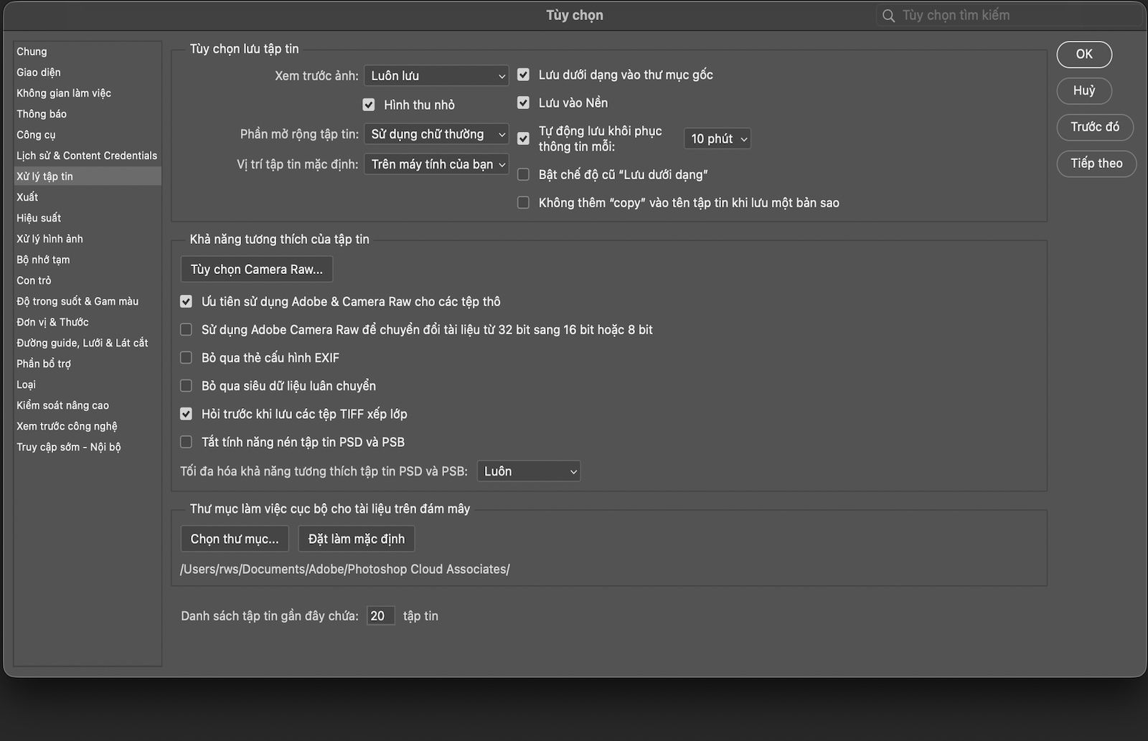The image size is (1148, 741).
Task: Open "Độ trong suốt & Gam màu" section
Action: (x=88, y=301)
